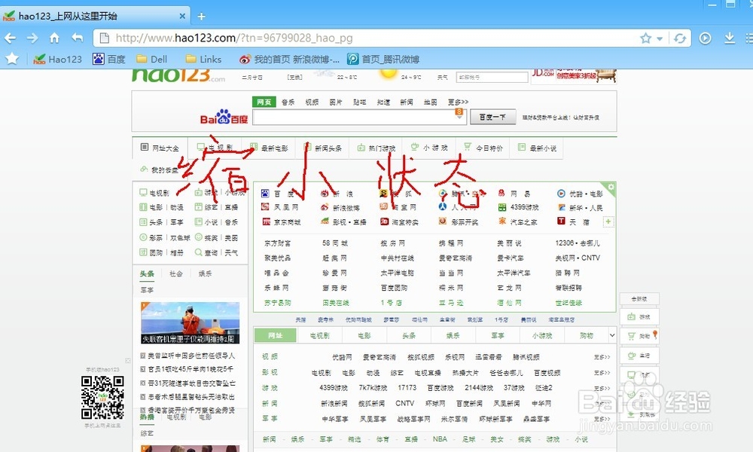Open the Dell bookmarks folder
The height and width of the screenshot is (452, 753).
point(152,59)
